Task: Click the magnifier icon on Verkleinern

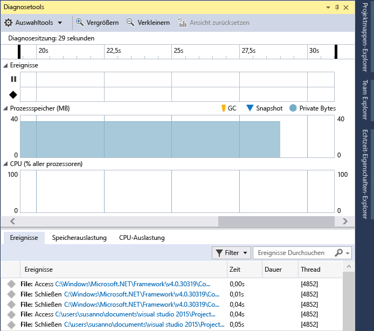Action: [x=130, y=22]
